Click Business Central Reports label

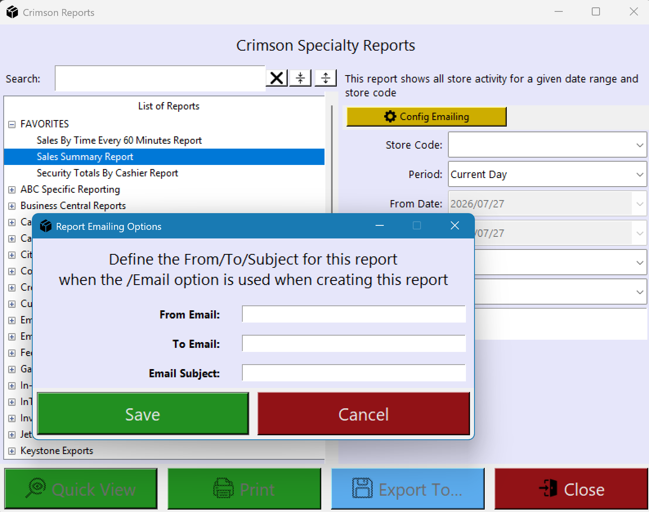[73, 206]
